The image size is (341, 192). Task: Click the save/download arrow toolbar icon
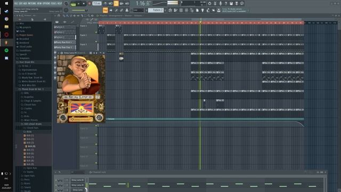coord(219,10)
